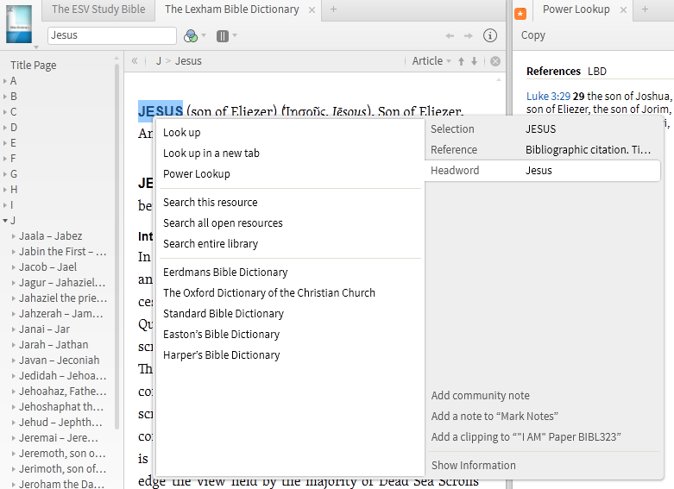The image size is (674, 489).
Task: Open the visual filters dropdown arrow
Action: pyautogui.click(x=204, y=35)
